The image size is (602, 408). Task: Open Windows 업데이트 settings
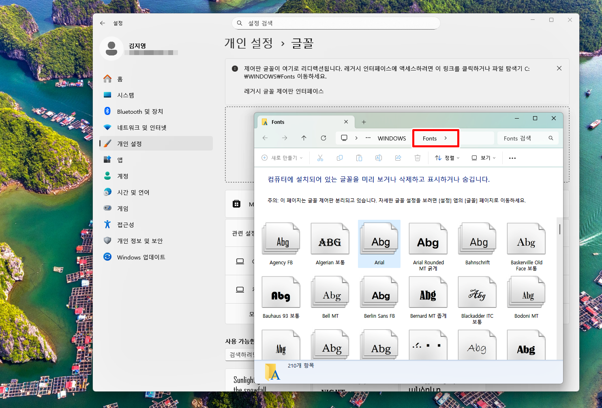pyautogui.click(x=156, y=257)
